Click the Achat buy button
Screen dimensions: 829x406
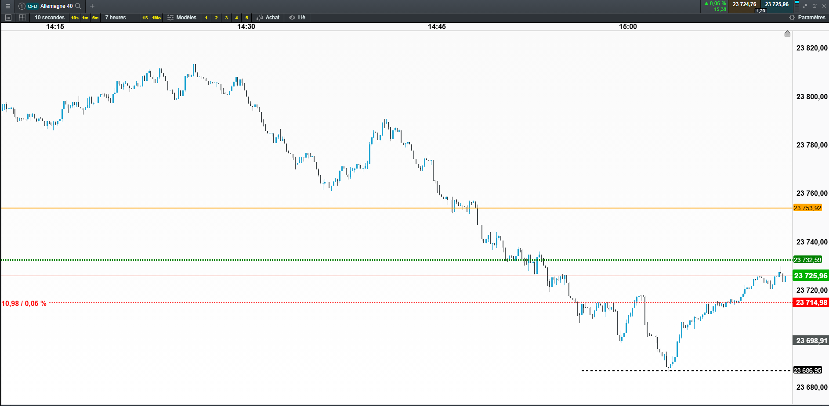[268, 18]
